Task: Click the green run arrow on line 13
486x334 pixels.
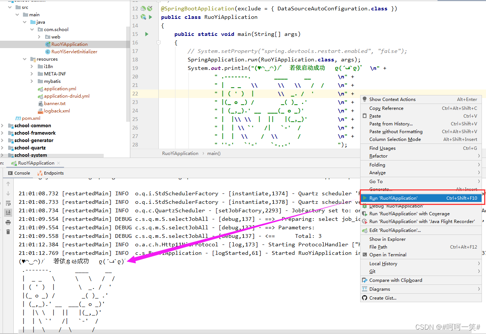Action: (150, 17)
